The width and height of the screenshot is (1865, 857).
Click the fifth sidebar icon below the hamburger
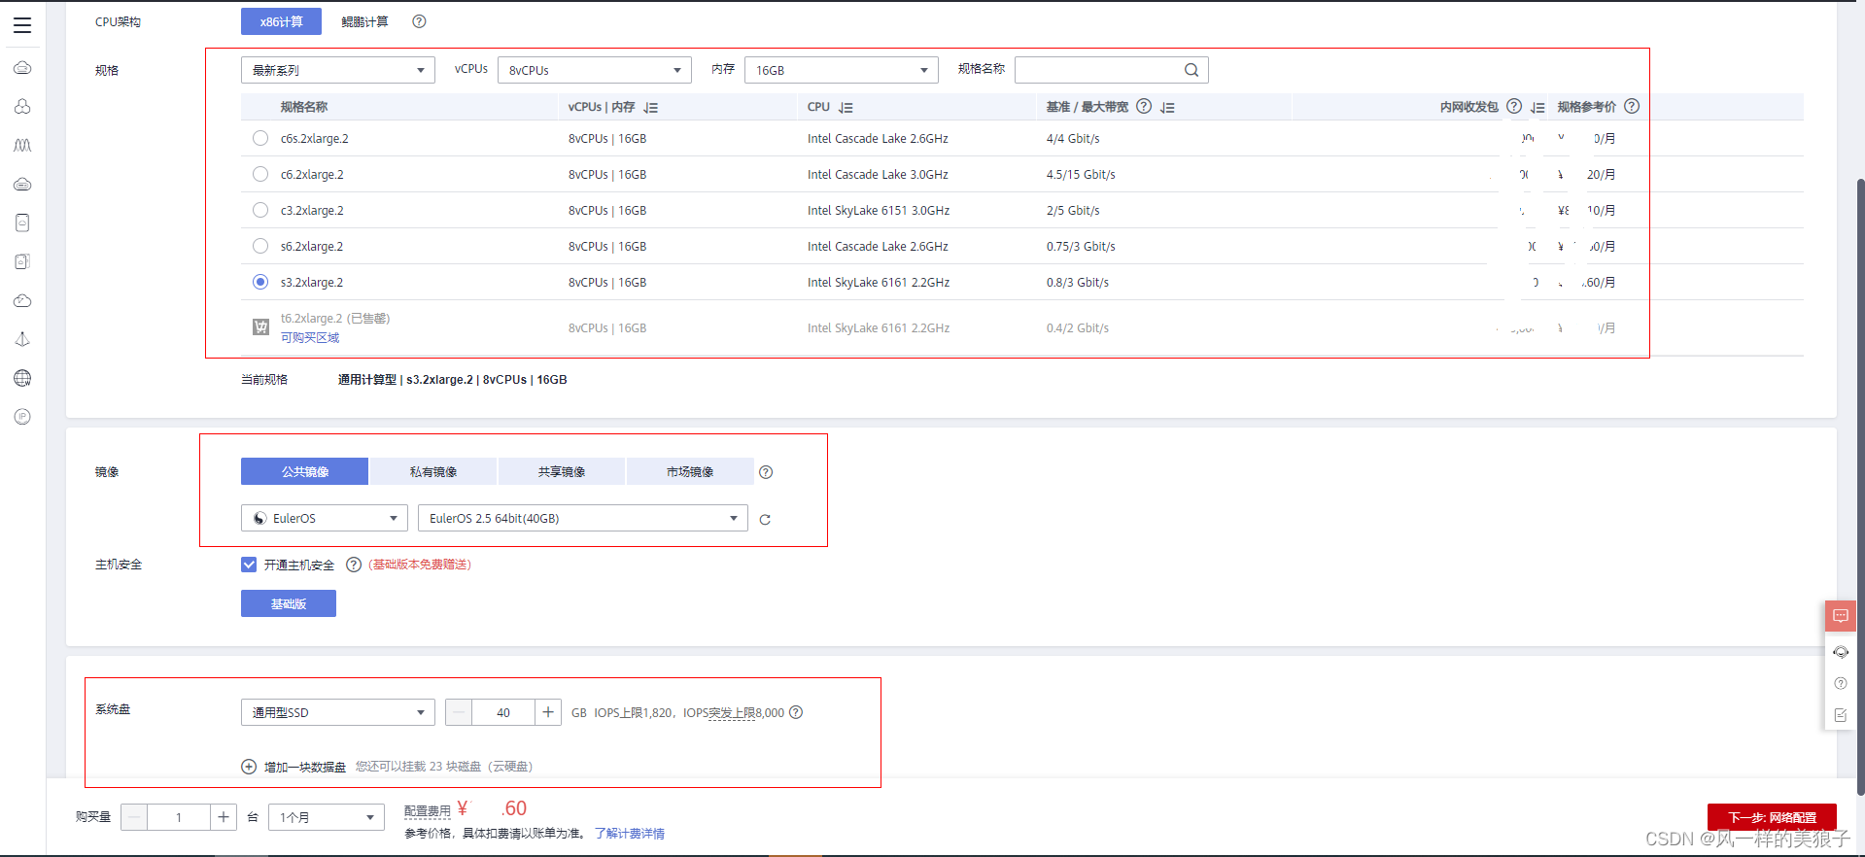click(22, 223)
